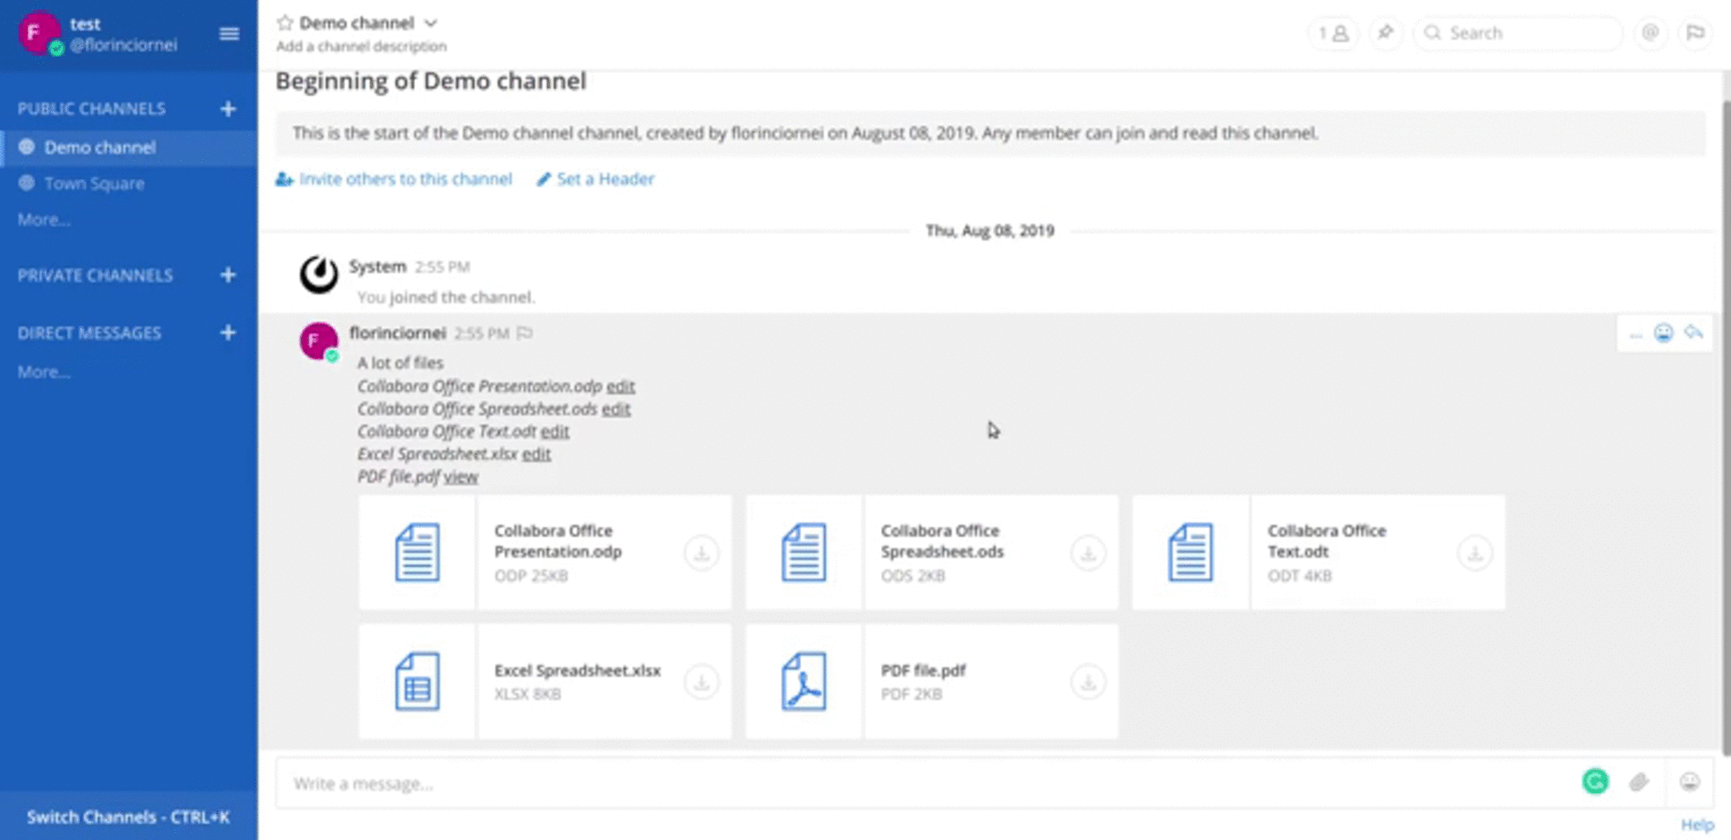
Task: Open pinned posts list
Action: coord(1386,33)
